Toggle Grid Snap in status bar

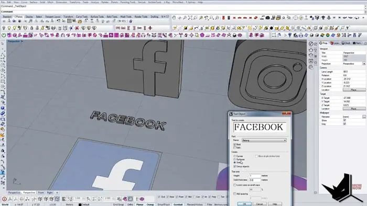click(118, 204)
